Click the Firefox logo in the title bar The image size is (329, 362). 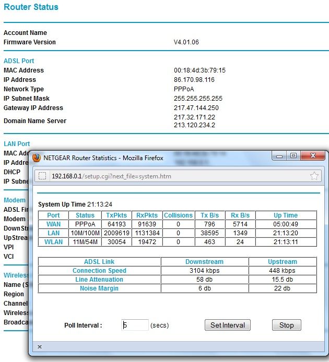click(x=37, y=158)
